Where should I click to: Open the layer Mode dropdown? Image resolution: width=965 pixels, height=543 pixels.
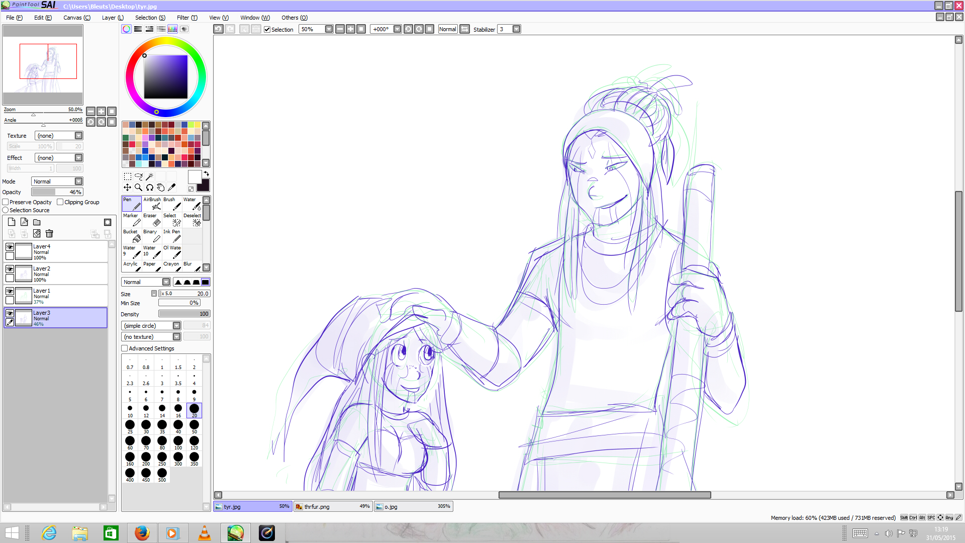point(57,182)
